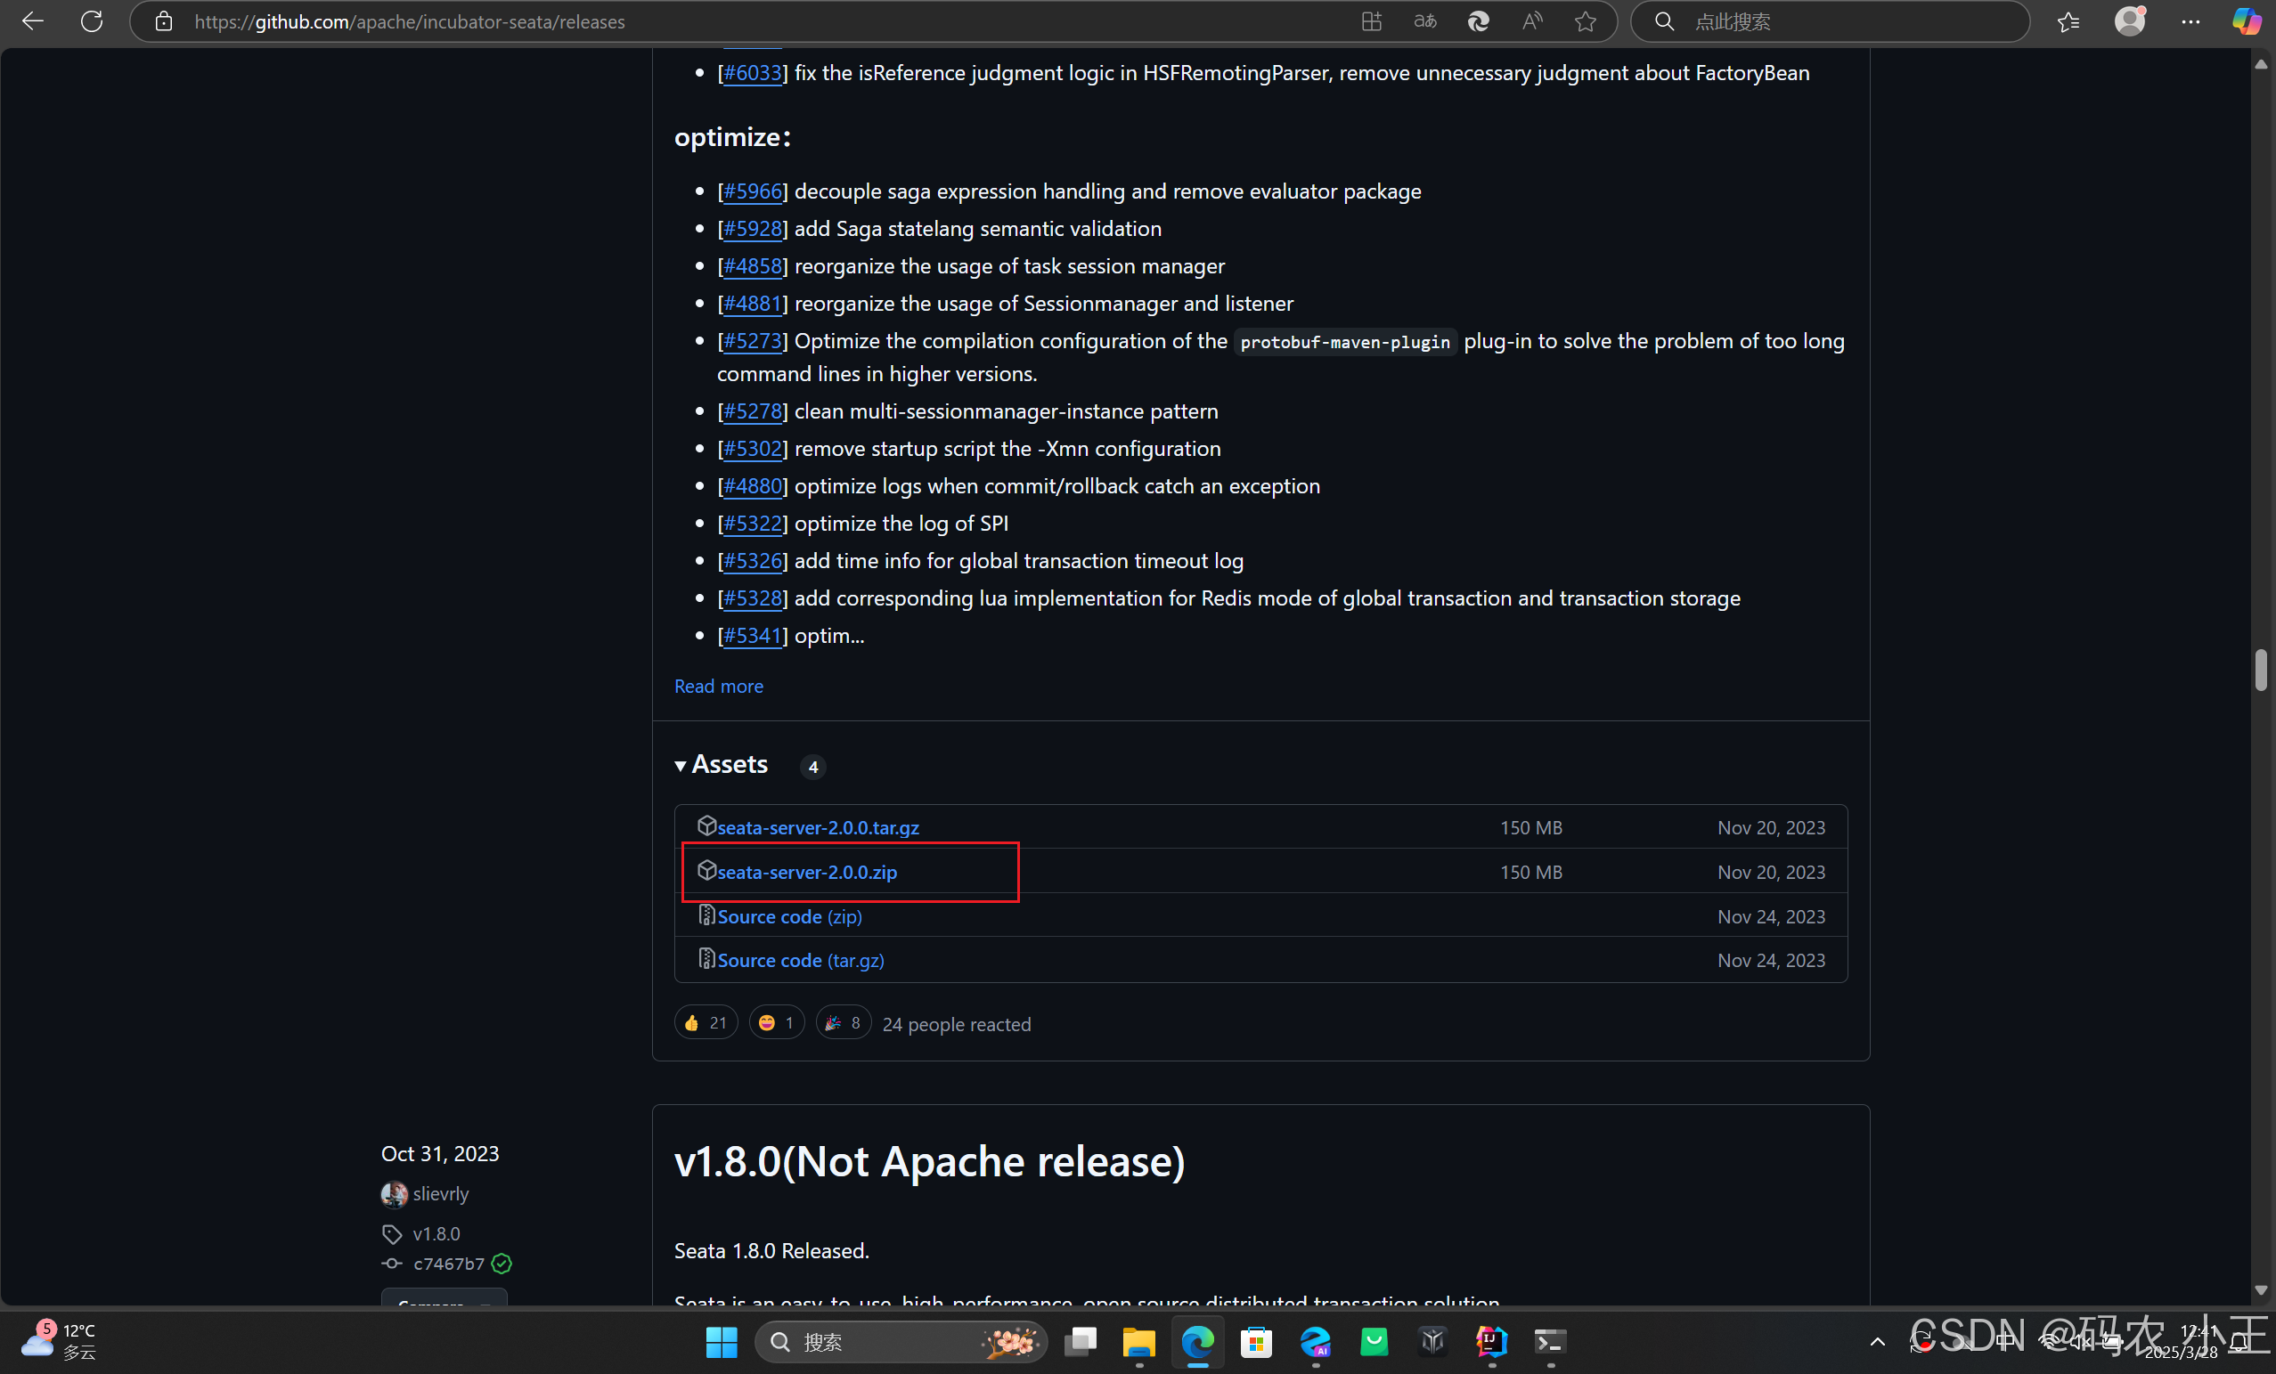Open the translate page icon
This screenshot has height=1374, width=2276.
coord(1425,21)
